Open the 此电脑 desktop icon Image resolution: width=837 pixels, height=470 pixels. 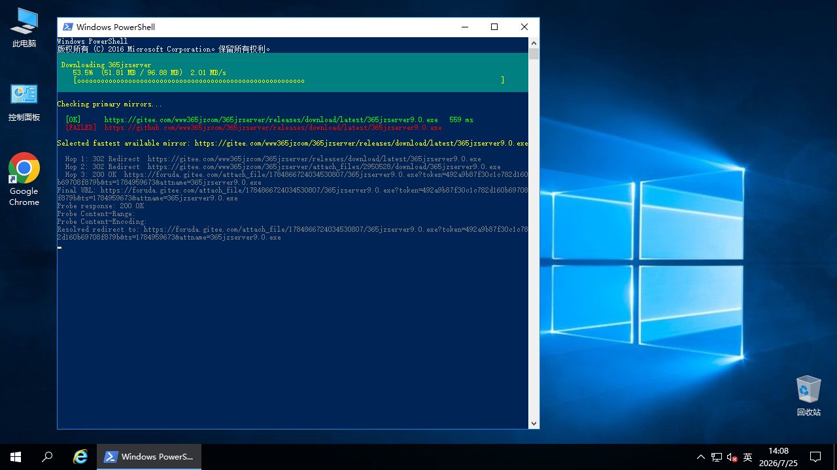coord(24,27)
